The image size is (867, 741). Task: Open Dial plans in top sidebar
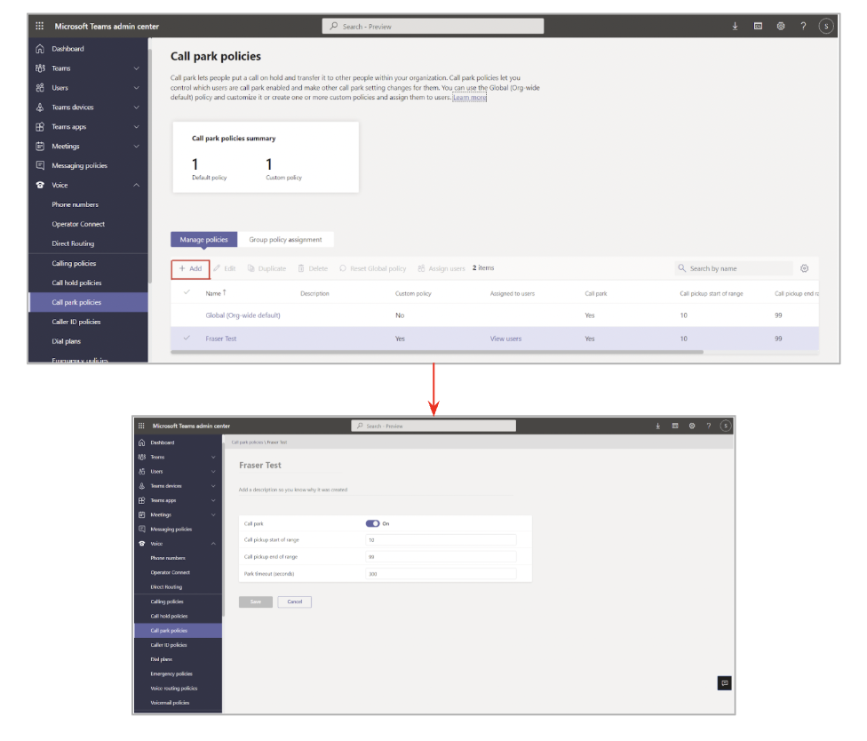click(x=67, y=341)
